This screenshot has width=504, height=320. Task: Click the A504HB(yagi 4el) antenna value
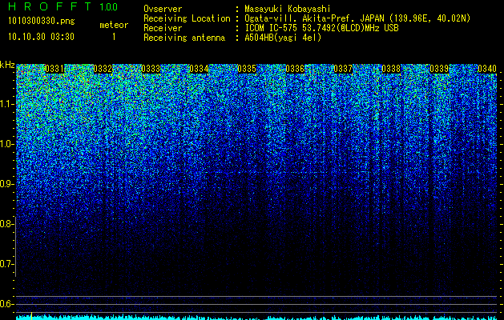(283, 38)
